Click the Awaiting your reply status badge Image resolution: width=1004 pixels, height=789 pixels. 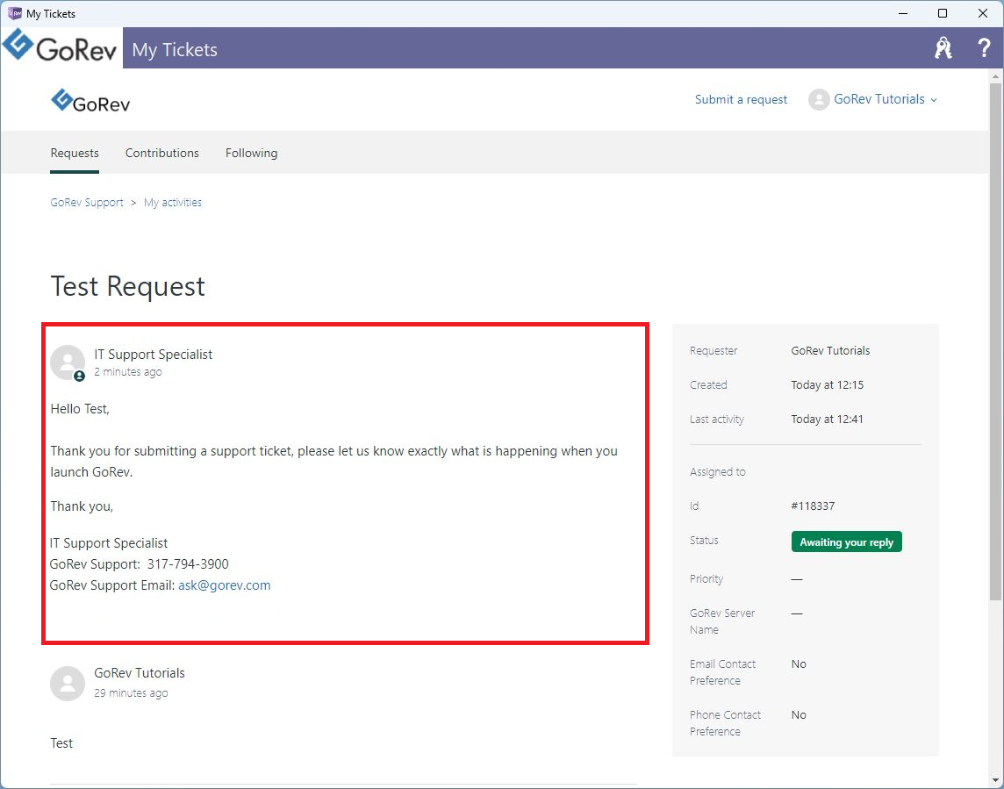coord(847,542)
